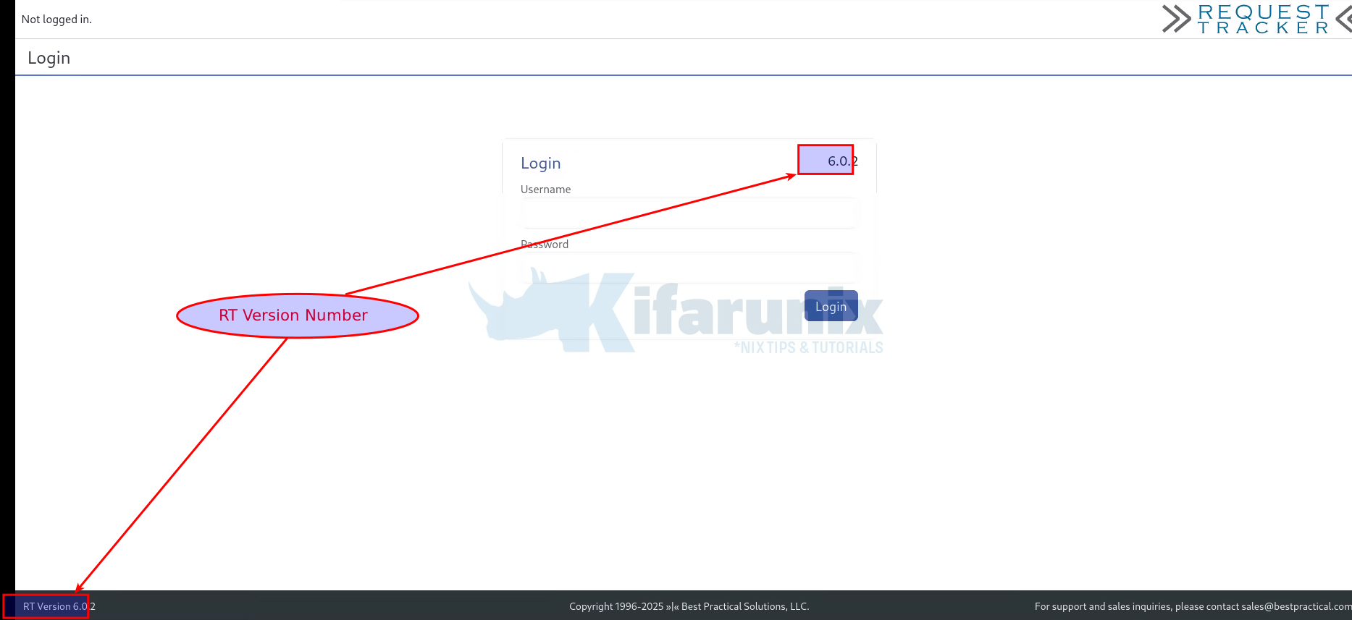Click 'RT Version 6.0.2' footer text
1352x620 pixels.
tap(59, 606)
